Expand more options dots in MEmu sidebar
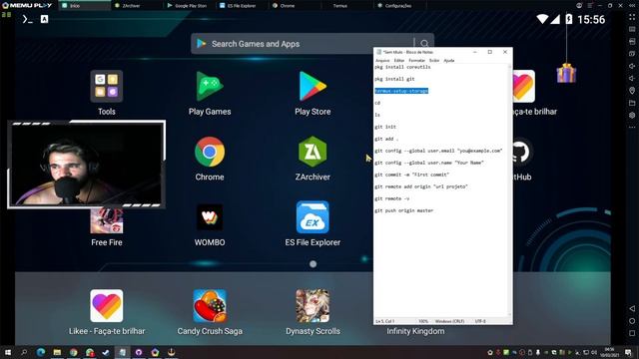639x359 pixels. coord(632,128)
